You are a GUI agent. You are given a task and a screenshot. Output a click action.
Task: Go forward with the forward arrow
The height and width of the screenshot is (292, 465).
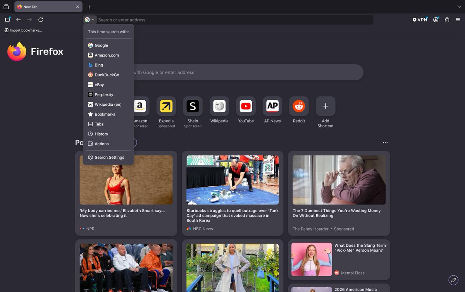(x=29, y=20)
